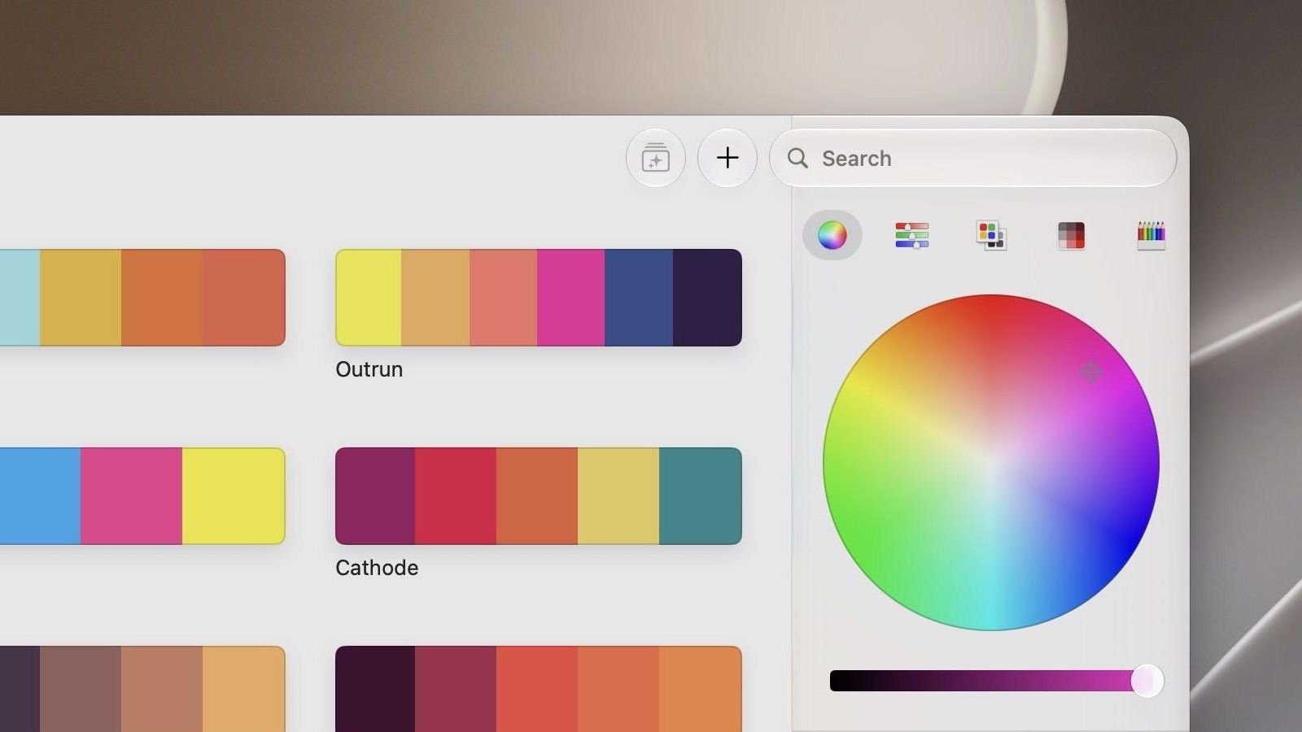Choose the salmon swatch in Outrun palette
This screenshot has height=732, width=1302.
pos(504,298)
